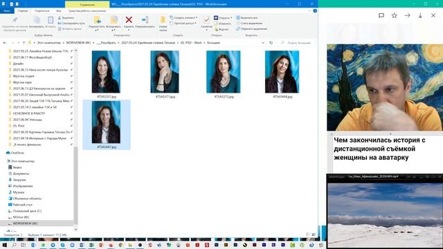Expand the address bar history dropdown
The image size is (443, 249).
tap(263, 43)
